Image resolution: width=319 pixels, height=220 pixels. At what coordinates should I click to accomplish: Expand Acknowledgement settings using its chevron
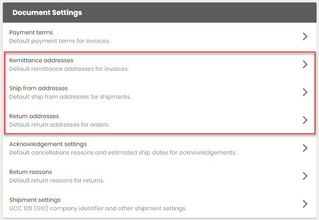305,148
